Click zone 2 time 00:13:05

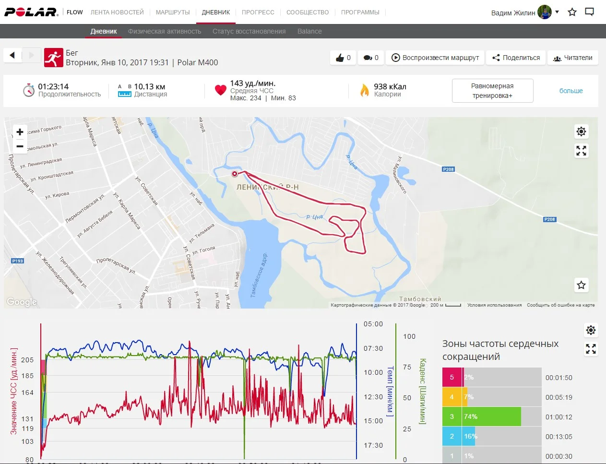[x=559, y=437]
